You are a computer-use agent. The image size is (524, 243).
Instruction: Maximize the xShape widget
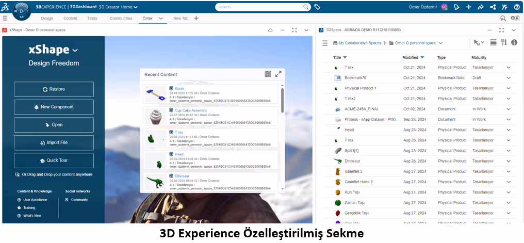(294, 30)
